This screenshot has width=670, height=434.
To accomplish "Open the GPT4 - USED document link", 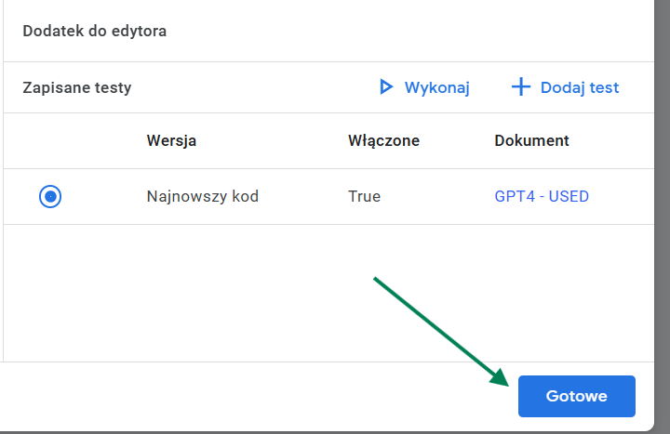I will (x=542, y=196).
